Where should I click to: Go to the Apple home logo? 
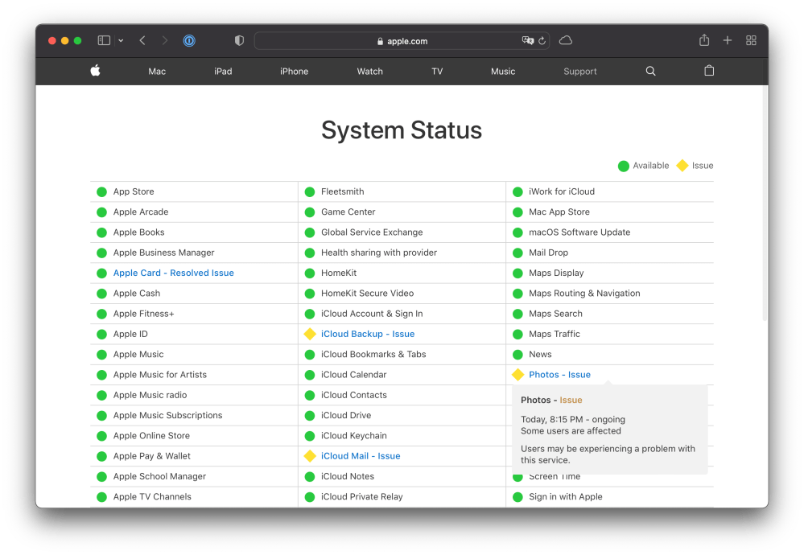pos(95,71)
